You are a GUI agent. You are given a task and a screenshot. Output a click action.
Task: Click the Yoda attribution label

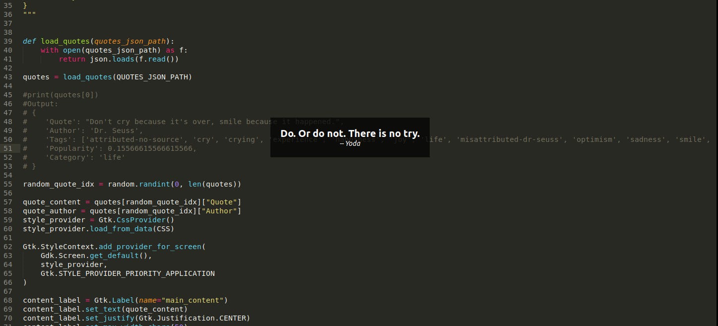click(x=352, y=143)
